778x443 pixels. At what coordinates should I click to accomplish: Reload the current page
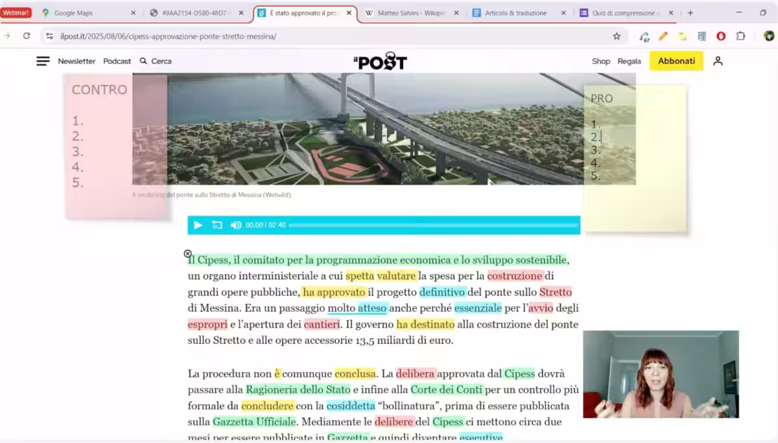(27, 36)
